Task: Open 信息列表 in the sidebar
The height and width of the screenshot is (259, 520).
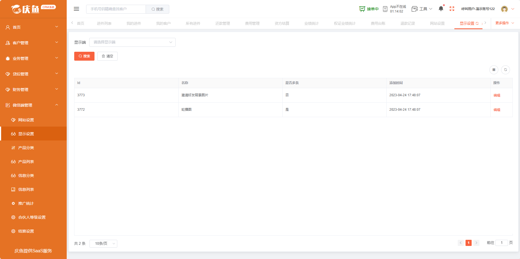Action: [x=33, y=189]
